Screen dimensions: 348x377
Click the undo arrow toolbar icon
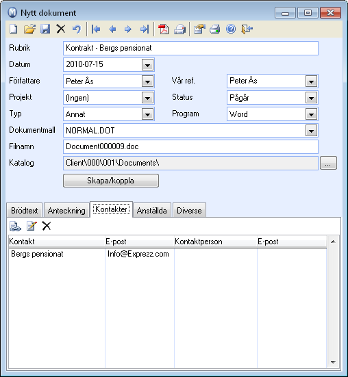coord(77,29)
